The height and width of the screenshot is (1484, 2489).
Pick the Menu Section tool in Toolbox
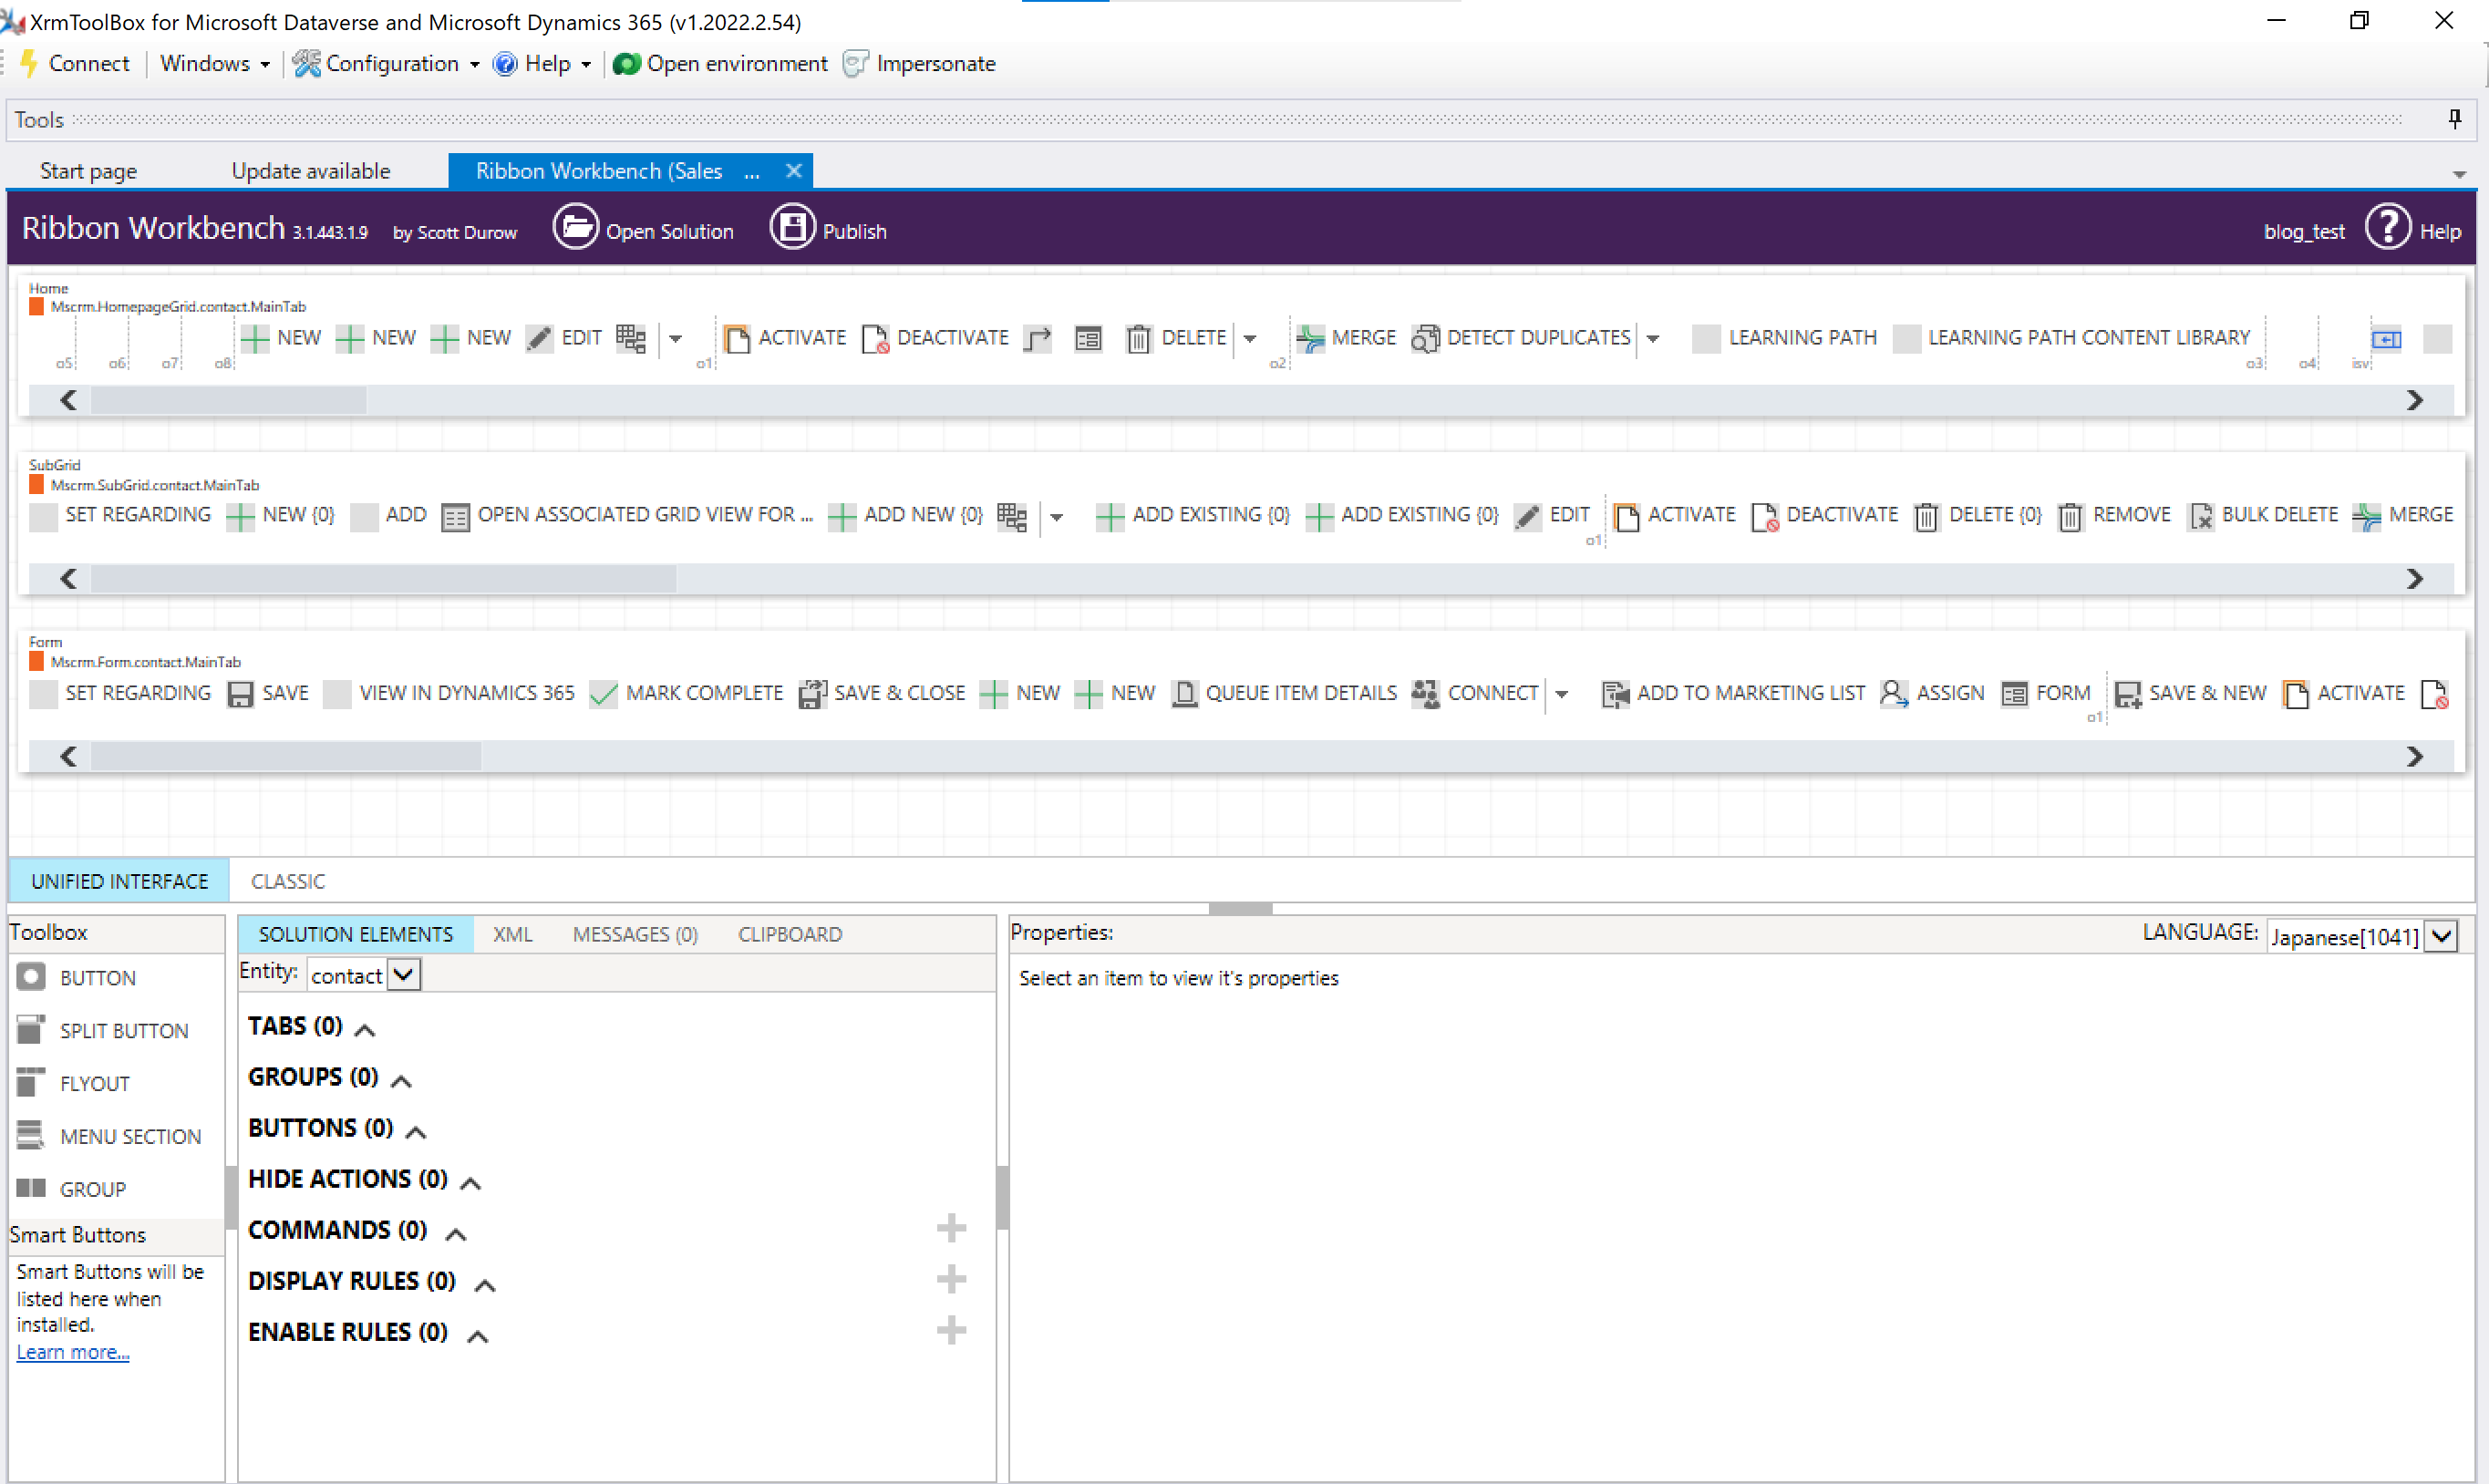110,1136
